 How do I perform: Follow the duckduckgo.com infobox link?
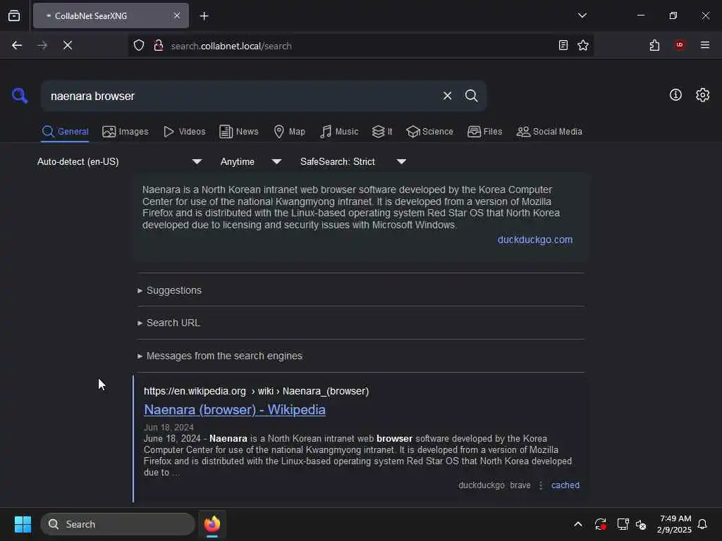pos(534,240)
